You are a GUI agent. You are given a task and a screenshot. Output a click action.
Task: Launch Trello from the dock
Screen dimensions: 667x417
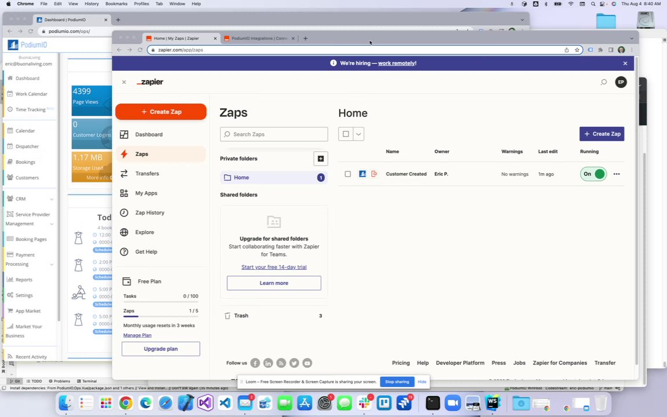(384, 403)
